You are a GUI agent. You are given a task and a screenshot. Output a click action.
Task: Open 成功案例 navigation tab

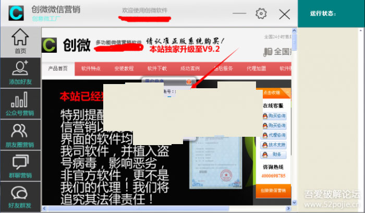[x=190, y=68]
